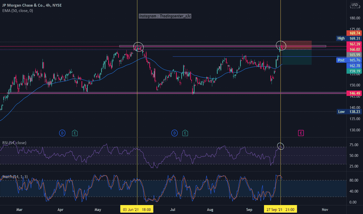The height and width of the screenshot is (214, 363).
Task: Click the Stoch 40.00 scale value
Action: tap(354, 191)
